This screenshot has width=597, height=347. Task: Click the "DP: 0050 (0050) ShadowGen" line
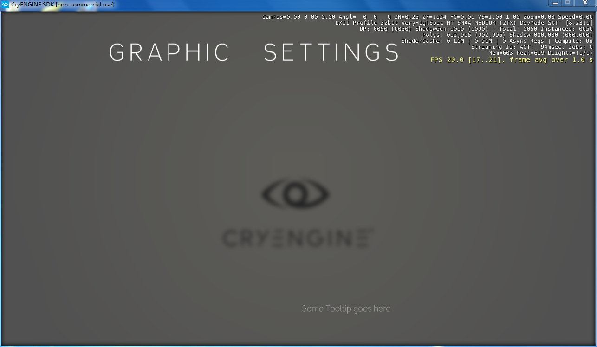click(x=476, y=29)
